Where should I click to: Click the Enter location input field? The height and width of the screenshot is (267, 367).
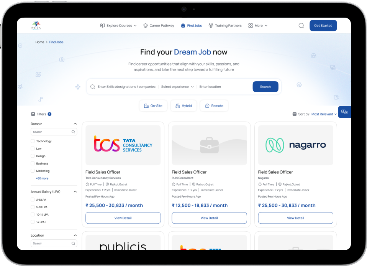click(x=223, y=87)
